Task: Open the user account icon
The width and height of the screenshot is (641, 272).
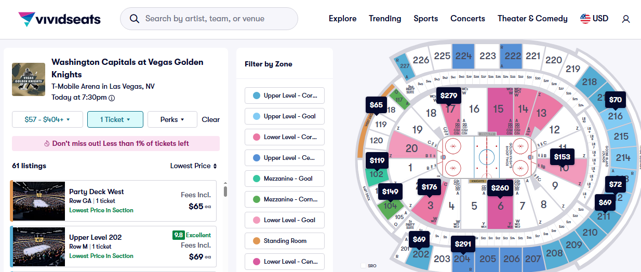Action: tap(626, 19)
